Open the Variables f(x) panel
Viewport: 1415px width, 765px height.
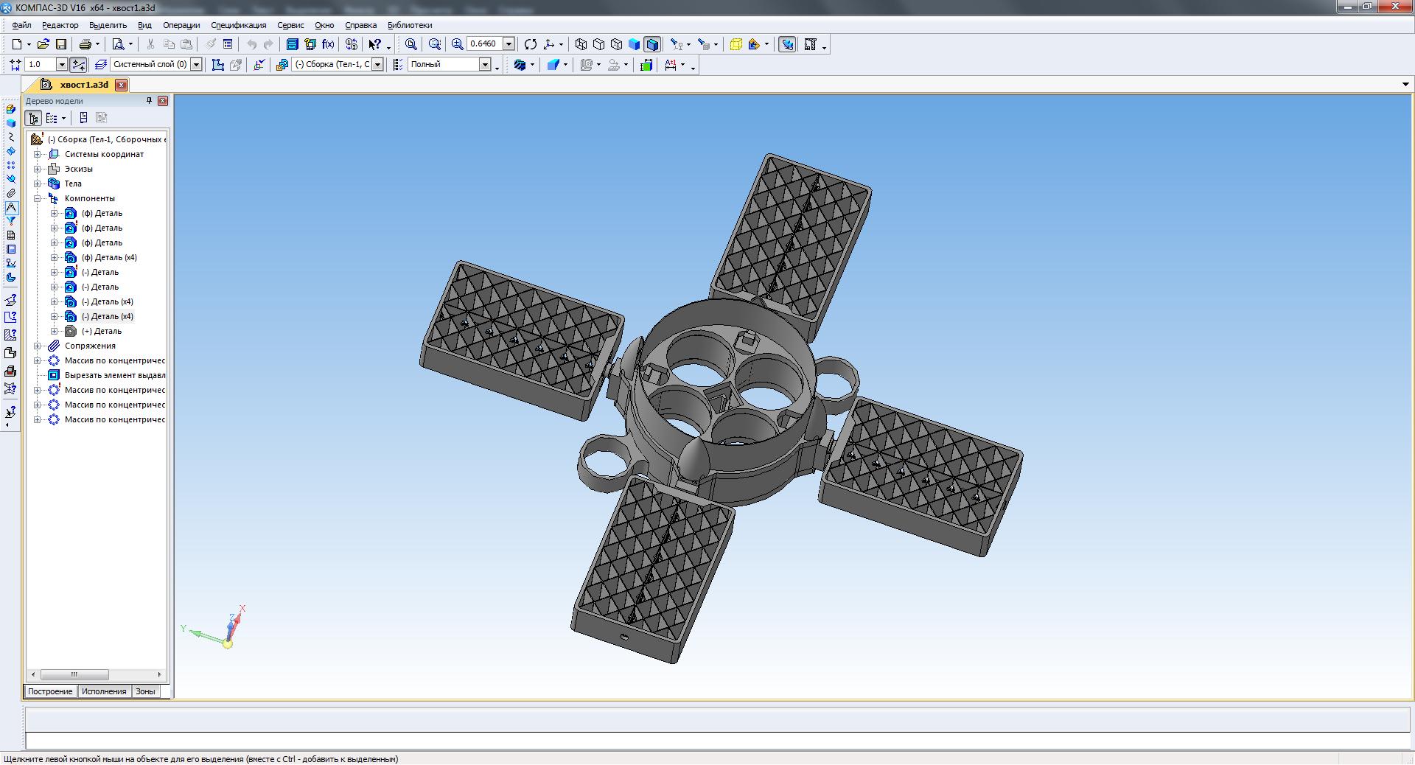(328, 45)
